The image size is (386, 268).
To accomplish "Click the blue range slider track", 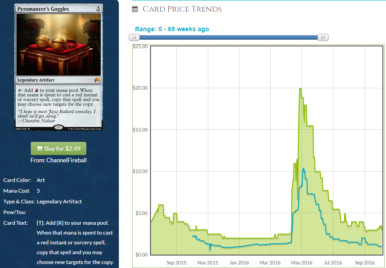I will tap(228, 37).
